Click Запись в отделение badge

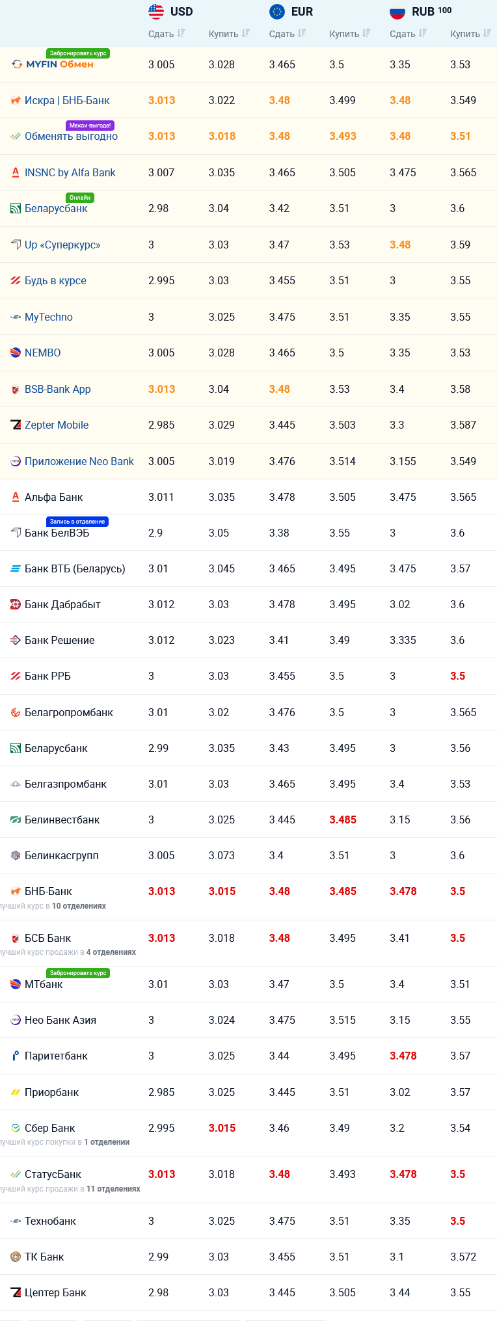click(77, 522)
